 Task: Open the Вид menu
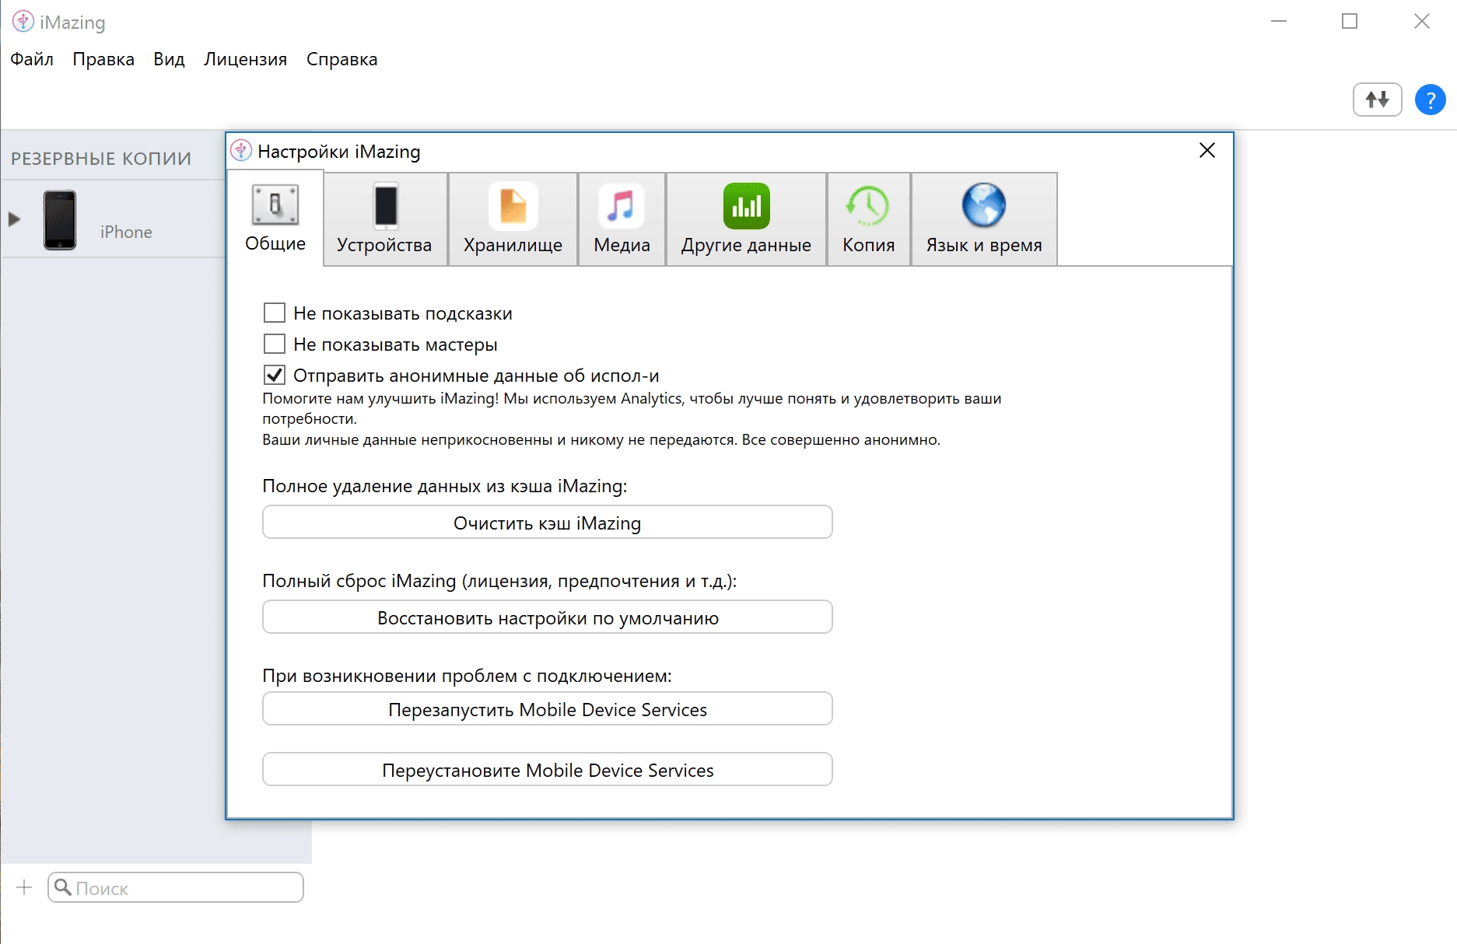pos(169,59)
